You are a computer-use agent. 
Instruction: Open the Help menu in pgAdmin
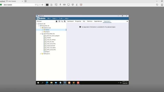click(67, 18)
